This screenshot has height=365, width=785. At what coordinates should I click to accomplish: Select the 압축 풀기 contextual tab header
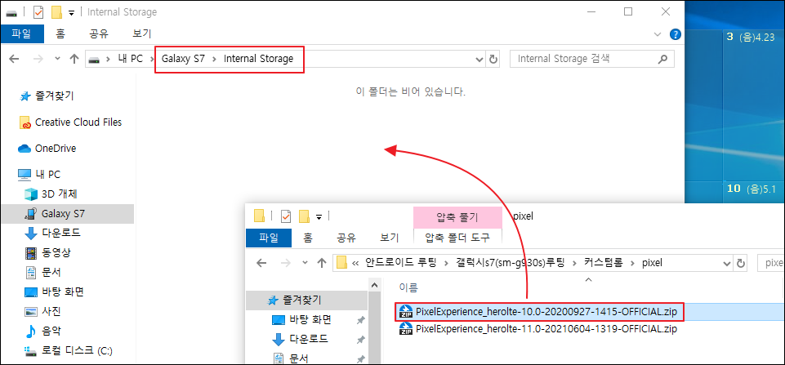click(457, 217)
